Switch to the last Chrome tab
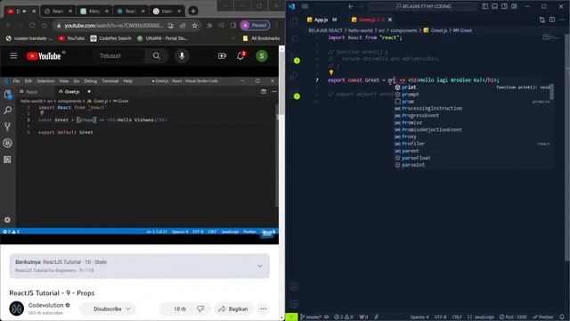The height and width of the screenshot is (321, 570). tap(167, 12)
